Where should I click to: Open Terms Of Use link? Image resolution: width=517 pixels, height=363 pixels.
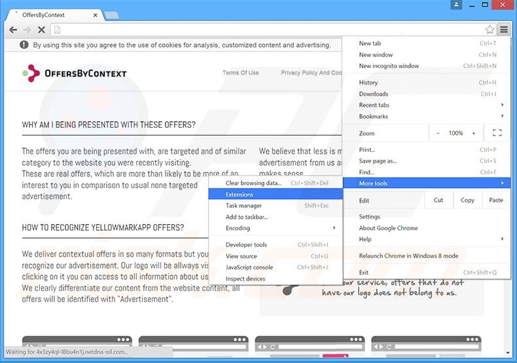[x=240, y=73]
